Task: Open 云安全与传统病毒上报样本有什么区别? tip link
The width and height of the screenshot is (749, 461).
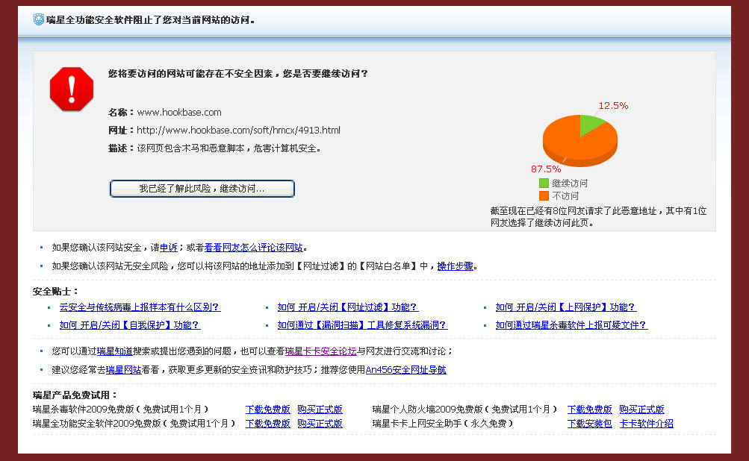Action: (140, 307)
